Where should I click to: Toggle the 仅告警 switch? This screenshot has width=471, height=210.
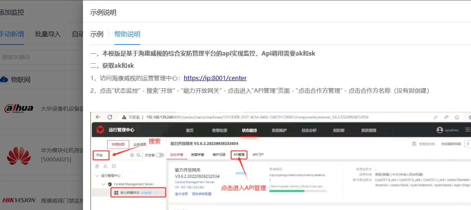pos(160,155)
